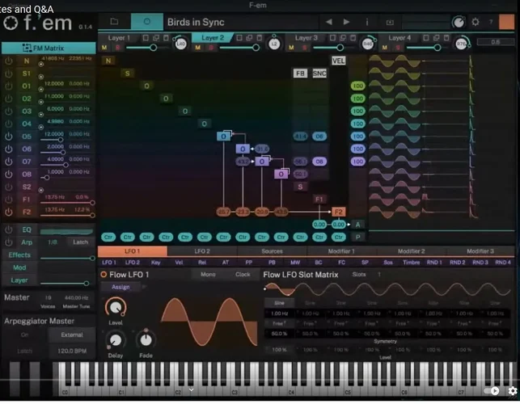Click the paste icon beside Layer 1

pyautogui.click(x=166, y=38)
